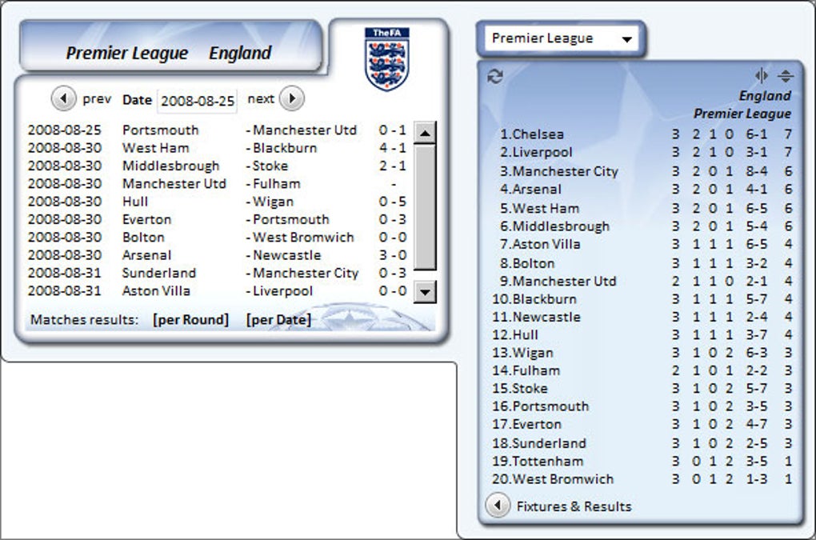Click the refresh icon in standings panel

[495, 77]
